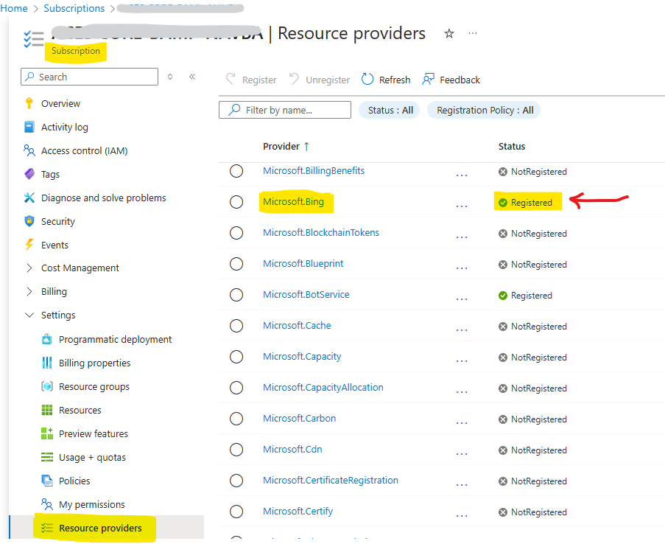The image size is (665, 544).
Task: Open the Microsoft.Bing provider link
Action: click(x=294, y=202)
